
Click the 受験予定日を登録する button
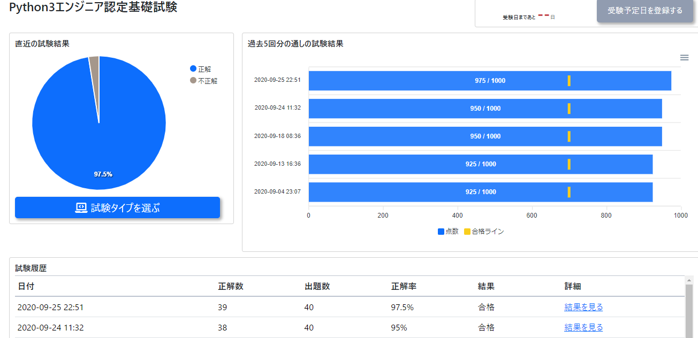(x=645, y=11)
